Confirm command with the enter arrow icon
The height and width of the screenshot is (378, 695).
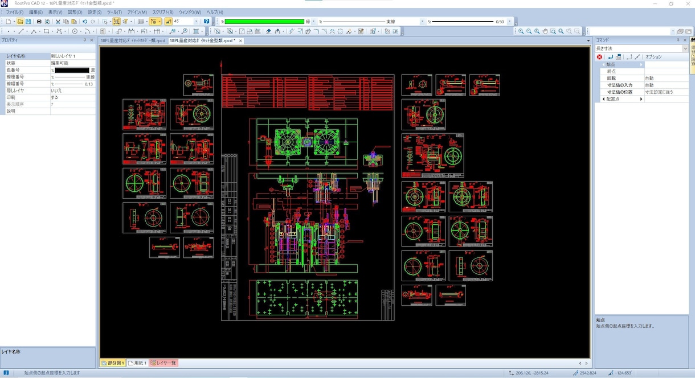point(611,57)
